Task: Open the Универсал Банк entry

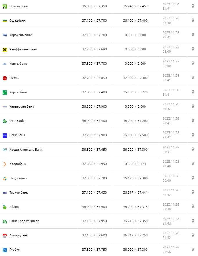Action: (x=21, y=106)
